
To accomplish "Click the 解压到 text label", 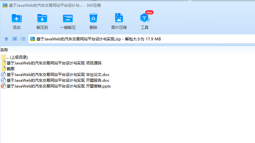I will (x=42, y=27).
